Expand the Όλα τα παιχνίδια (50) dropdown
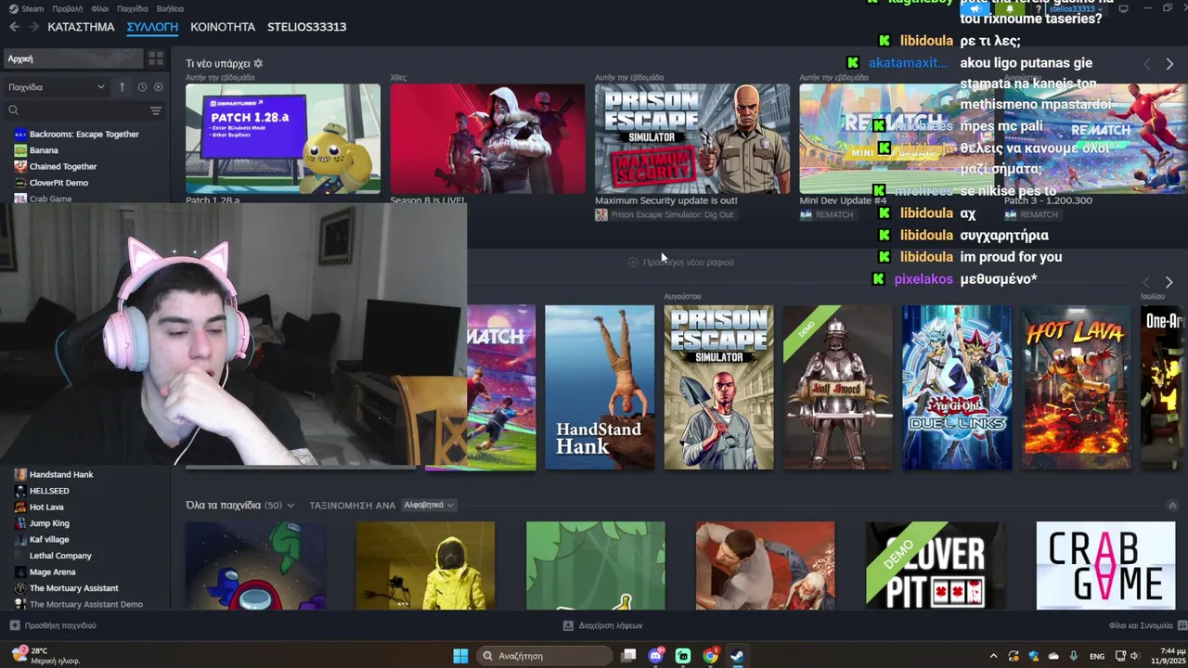Screen dimensions: 1188x668 (x=239, y=506)
